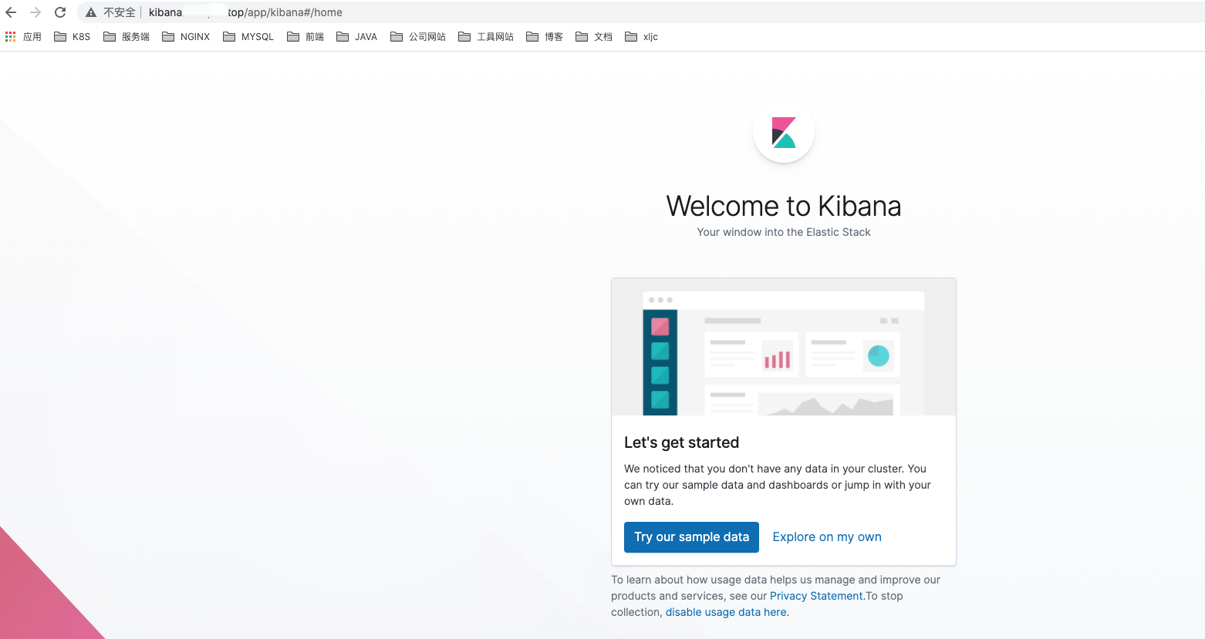Open the 服务端 bookmark folder
Viewport: 1205px width, 639px height.
(x=127, y=37)
